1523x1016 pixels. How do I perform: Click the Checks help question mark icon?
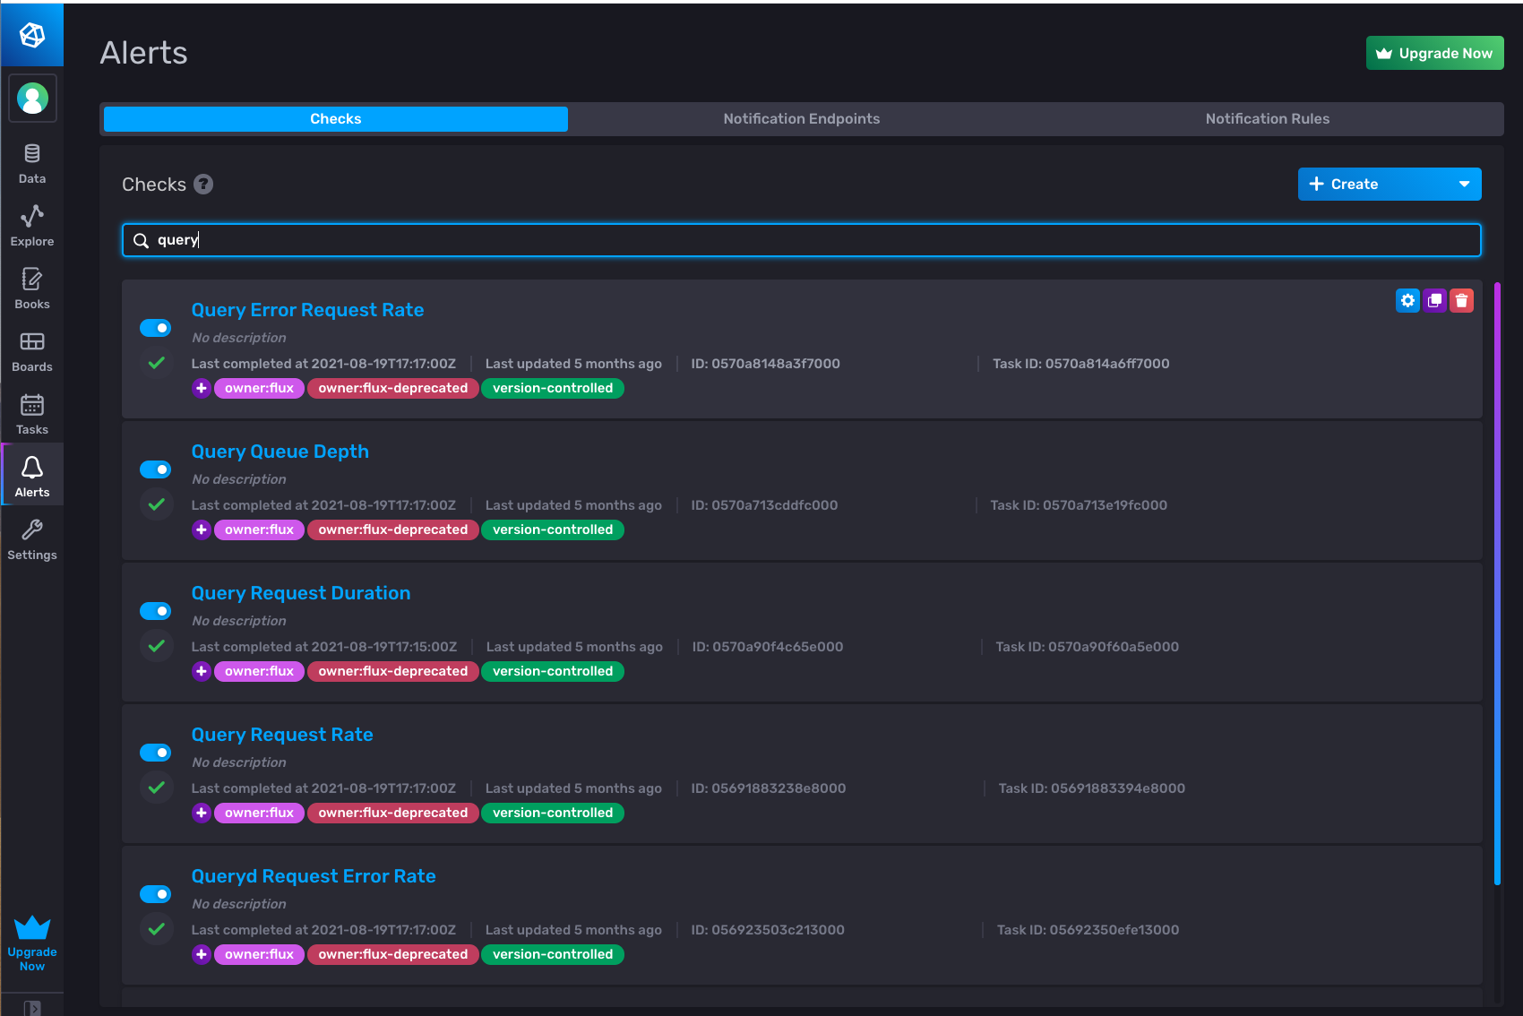coord(203,185)
